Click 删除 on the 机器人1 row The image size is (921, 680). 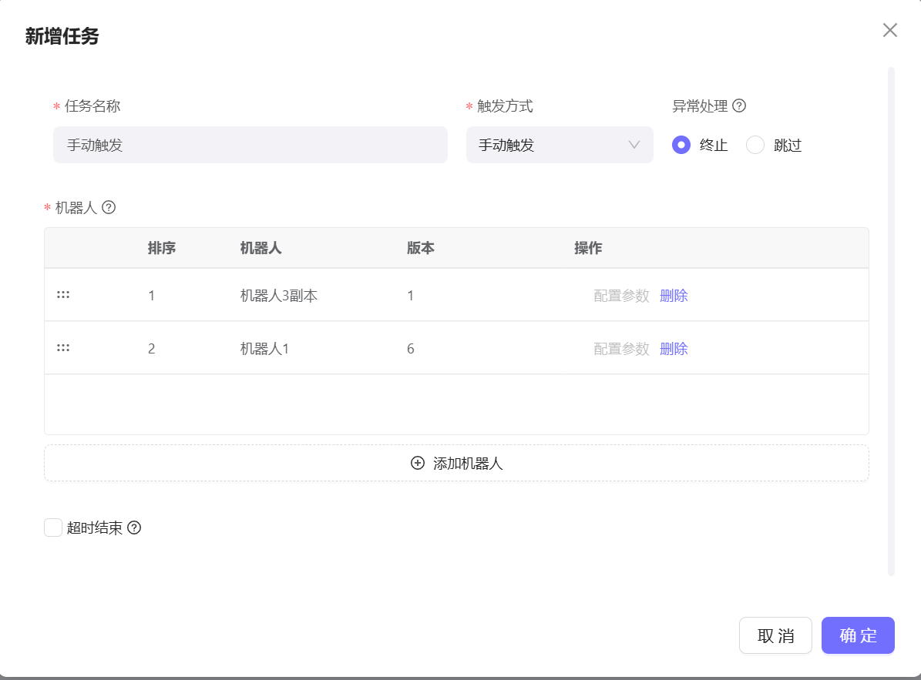[x=674, y=347]
